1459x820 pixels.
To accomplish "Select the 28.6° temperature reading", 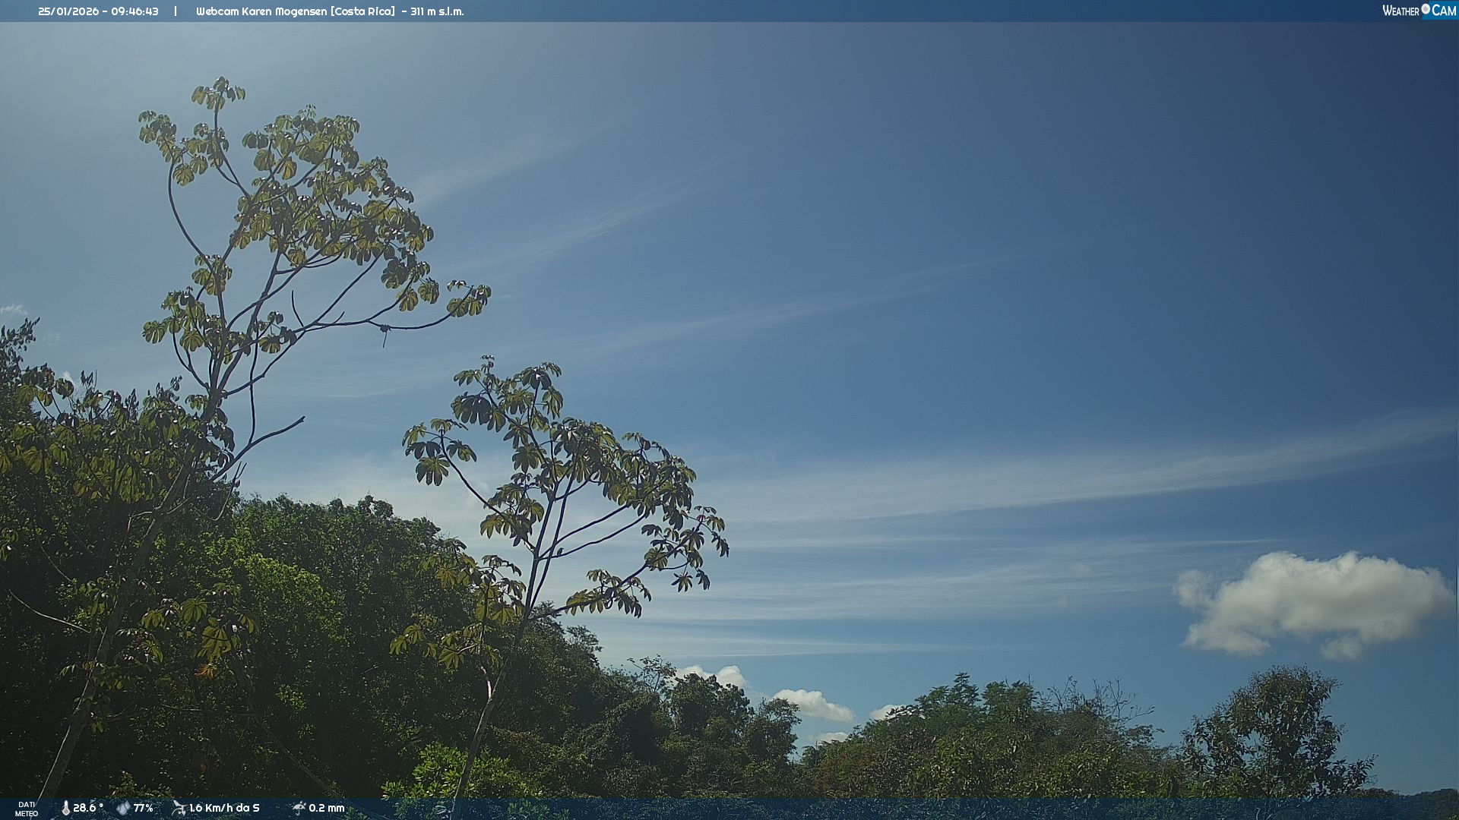I will 88,808.
